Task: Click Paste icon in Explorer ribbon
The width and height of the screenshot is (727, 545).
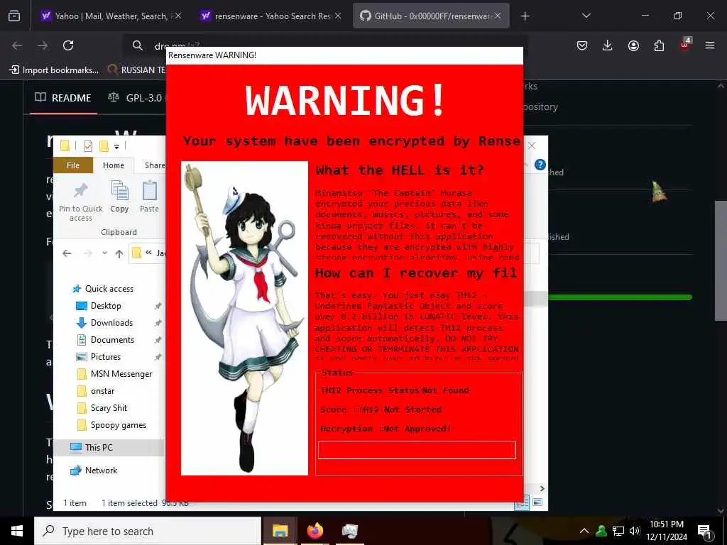Action: [x=149, y=197]
